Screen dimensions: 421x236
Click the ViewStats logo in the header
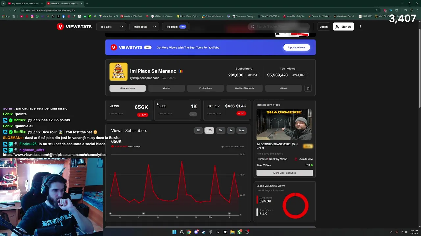[74, 27]
